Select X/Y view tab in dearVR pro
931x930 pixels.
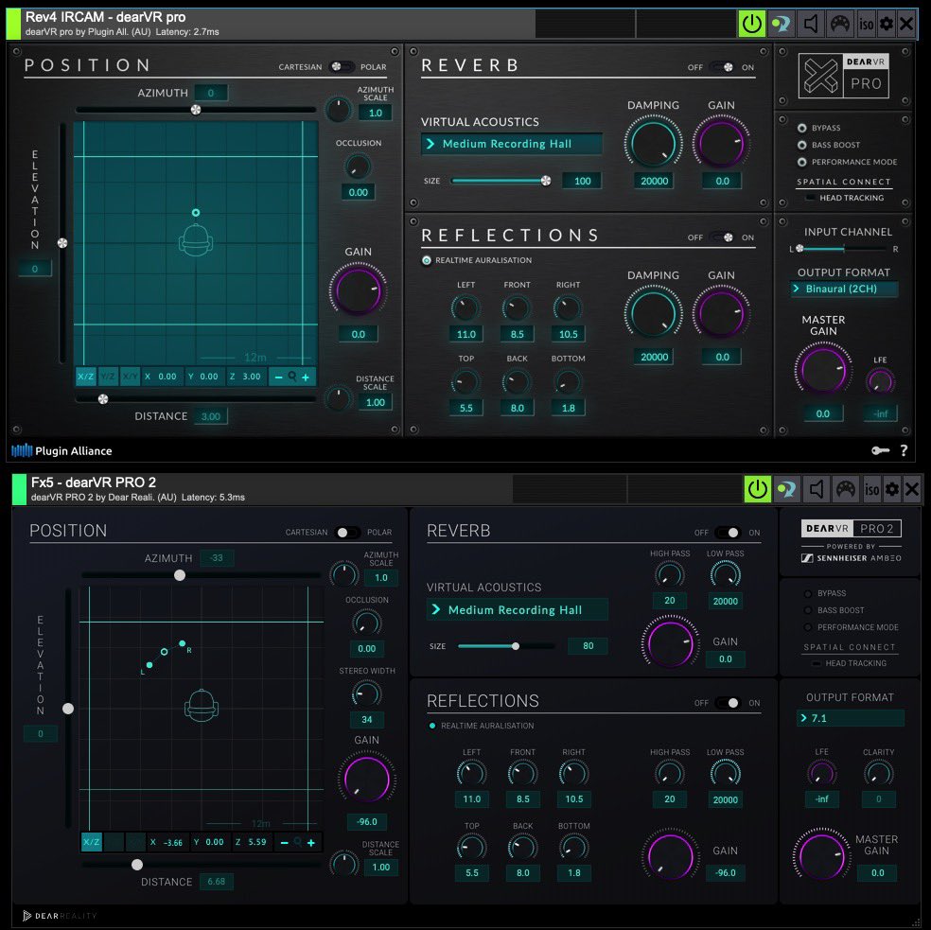pyautogui.click(x=130, y=377)
